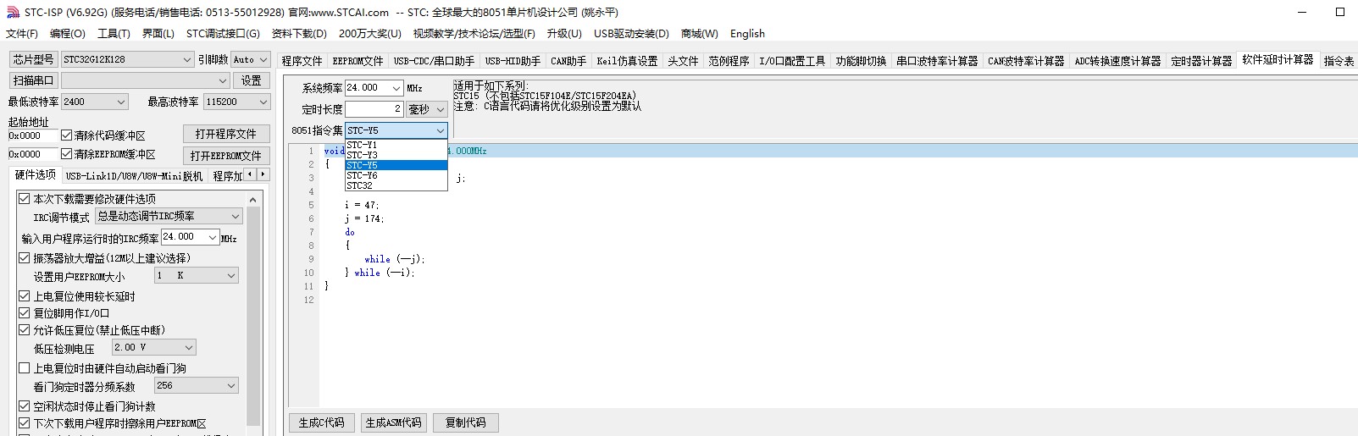
Task: Click 打开EEPROM文件 button
Action: pos(226,156)
